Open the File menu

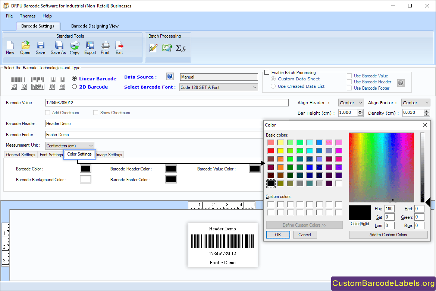pyautogui.click(x=9, y=16)
